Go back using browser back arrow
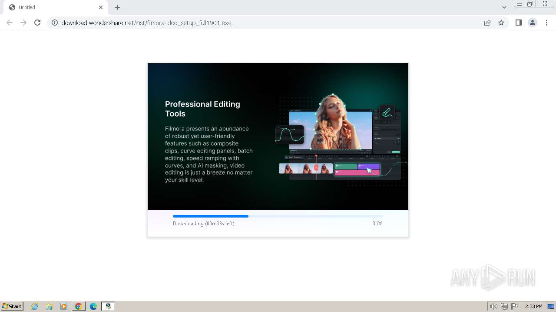The width and height of the screenshot is (556, 312). 10,23
